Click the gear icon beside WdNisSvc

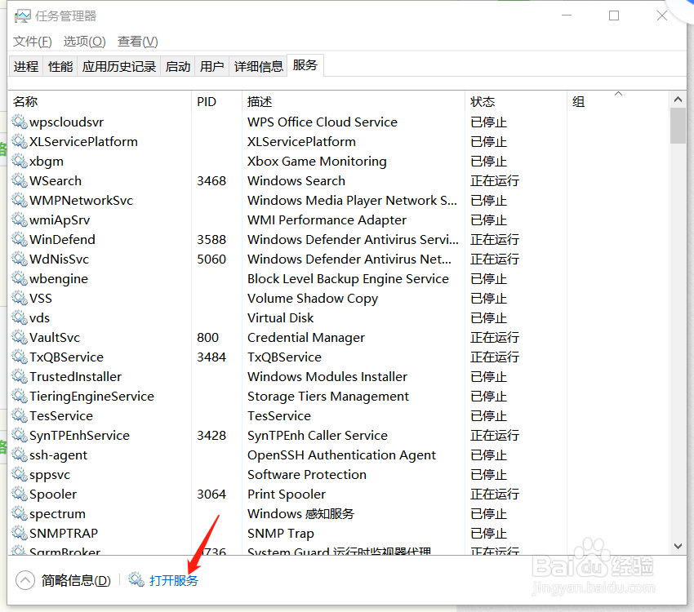click(20, 258)
